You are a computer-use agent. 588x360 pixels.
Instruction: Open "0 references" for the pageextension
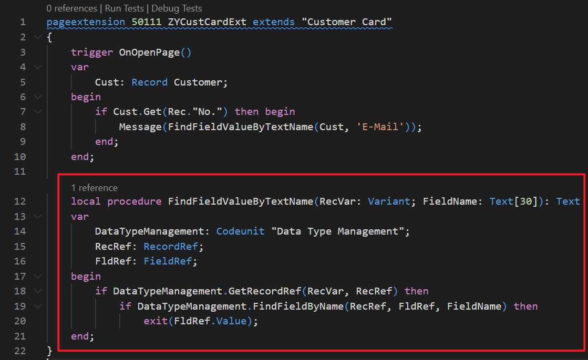[x=72, y=8]
